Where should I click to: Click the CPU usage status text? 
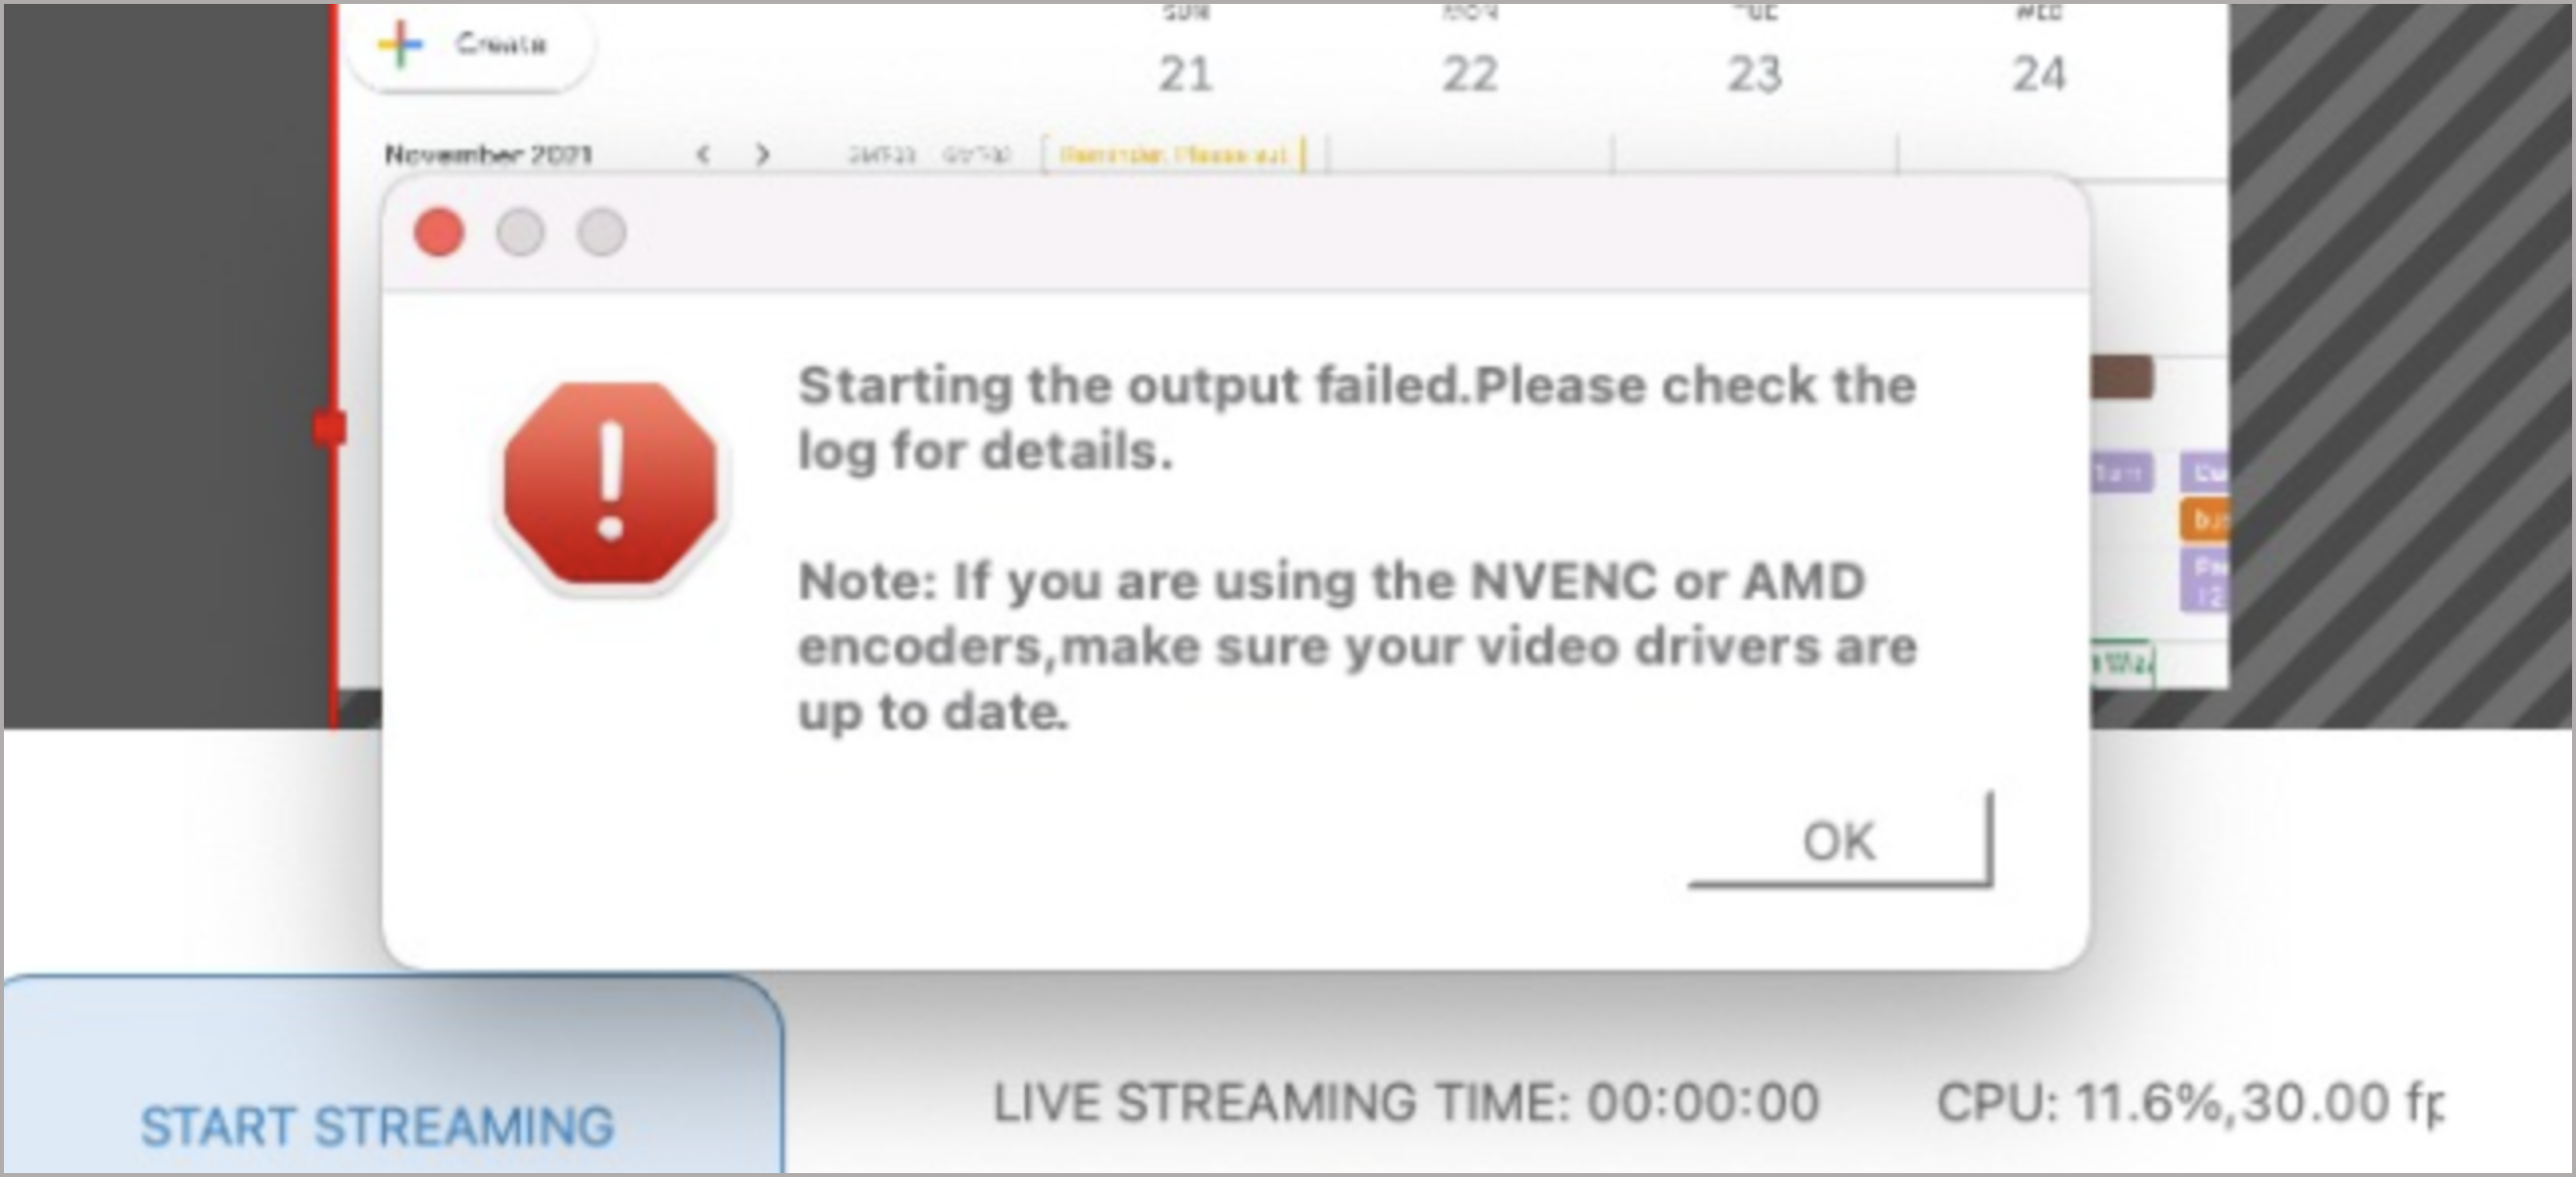[x=2188, y=1103]
